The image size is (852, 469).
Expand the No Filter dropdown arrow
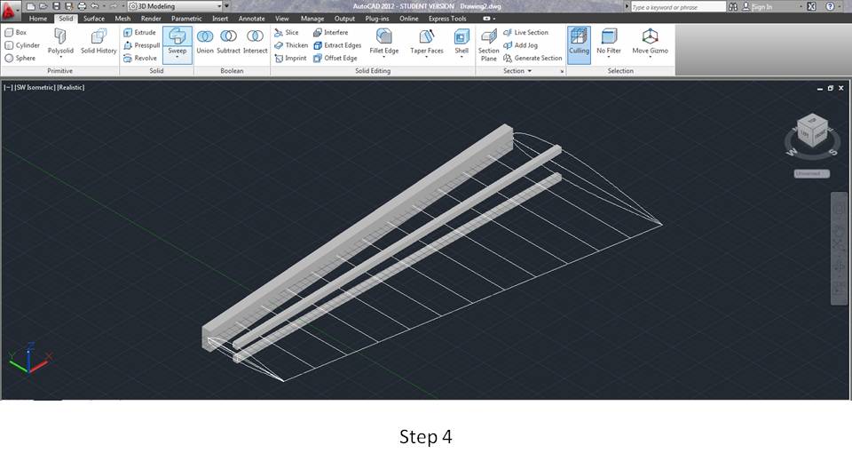tap(609, 57)
